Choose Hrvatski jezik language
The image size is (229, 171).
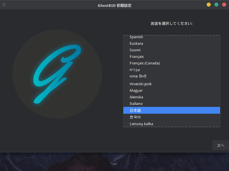(171, 84)
